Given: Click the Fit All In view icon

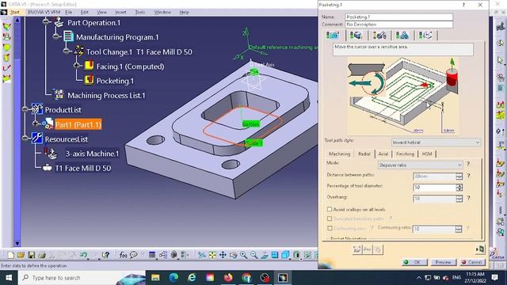Looking at the screenshot, I should (212, 255).
